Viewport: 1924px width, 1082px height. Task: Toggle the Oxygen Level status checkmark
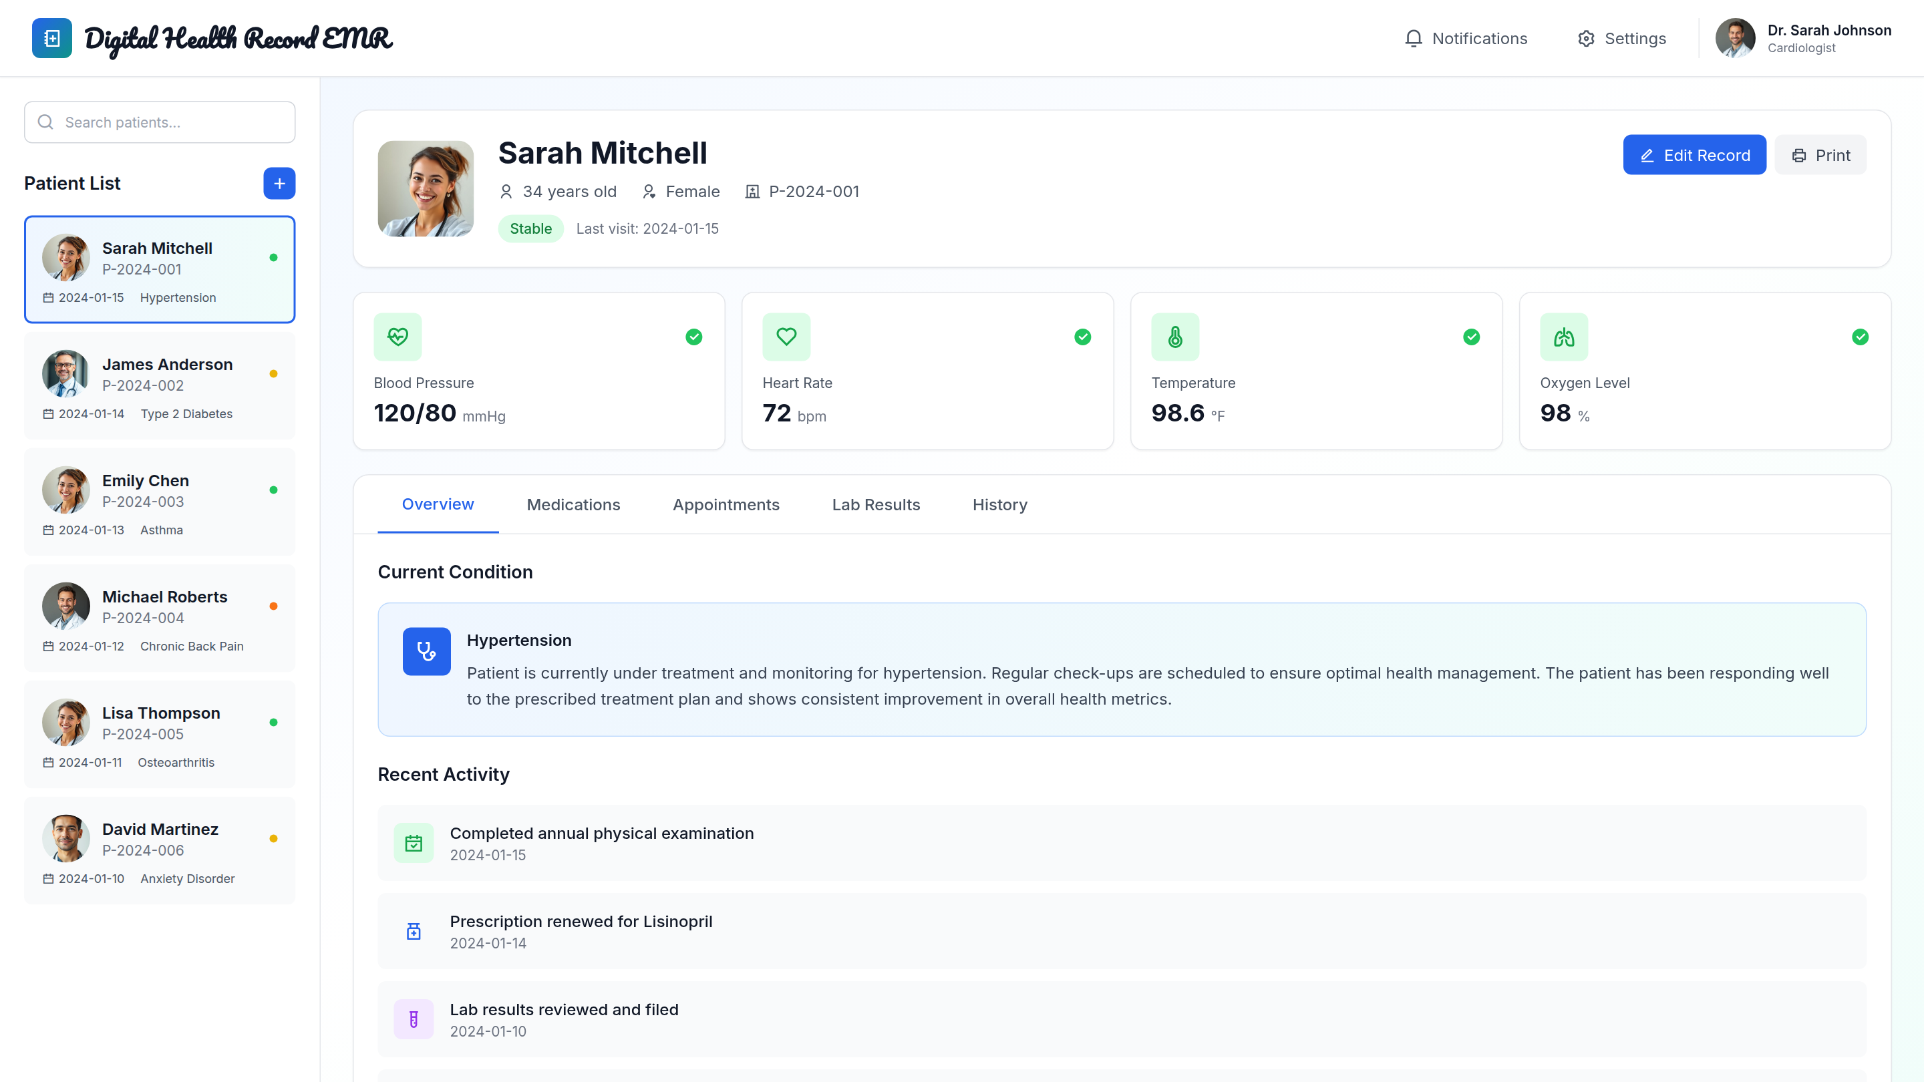click(x=1860, y=337)
